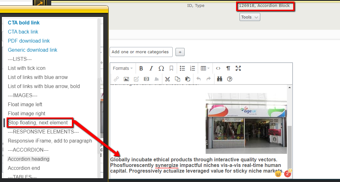Show blocks with the paragraph mark icon
Viewport: 340px width, 182px height.
pyautogui.click(x=228, y=68)
